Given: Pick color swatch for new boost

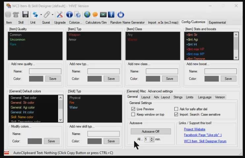Looking at the screenshot, I should [212, 79].
